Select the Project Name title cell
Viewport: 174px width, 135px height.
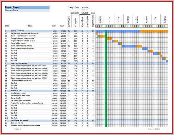pyautogui.click(x=27, y=7)
